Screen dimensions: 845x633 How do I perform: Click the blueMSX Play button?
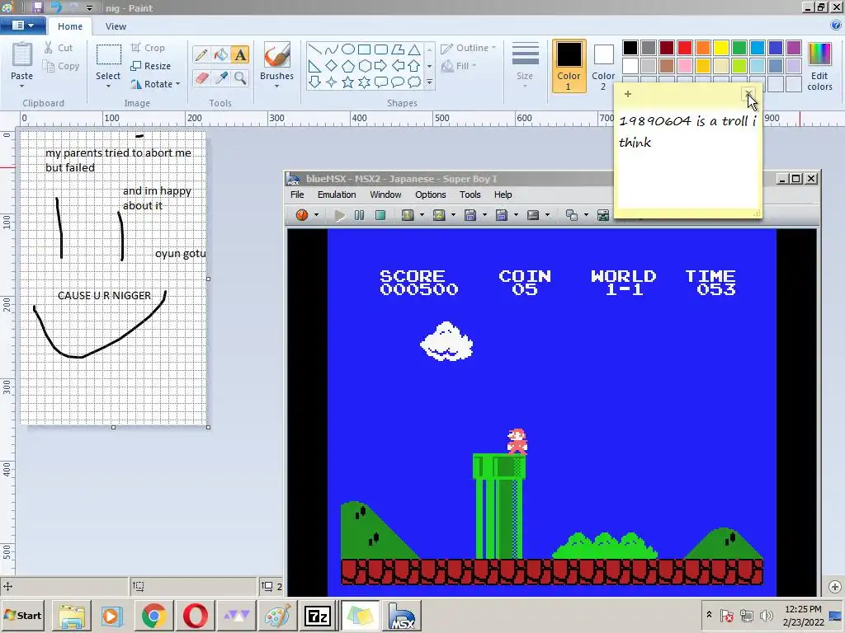pyautogui.click(x=339, y=215)
